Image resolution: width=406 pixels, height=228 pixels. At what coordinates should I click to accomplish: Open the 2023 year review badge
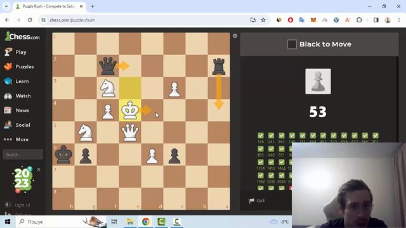coord(23,180)
